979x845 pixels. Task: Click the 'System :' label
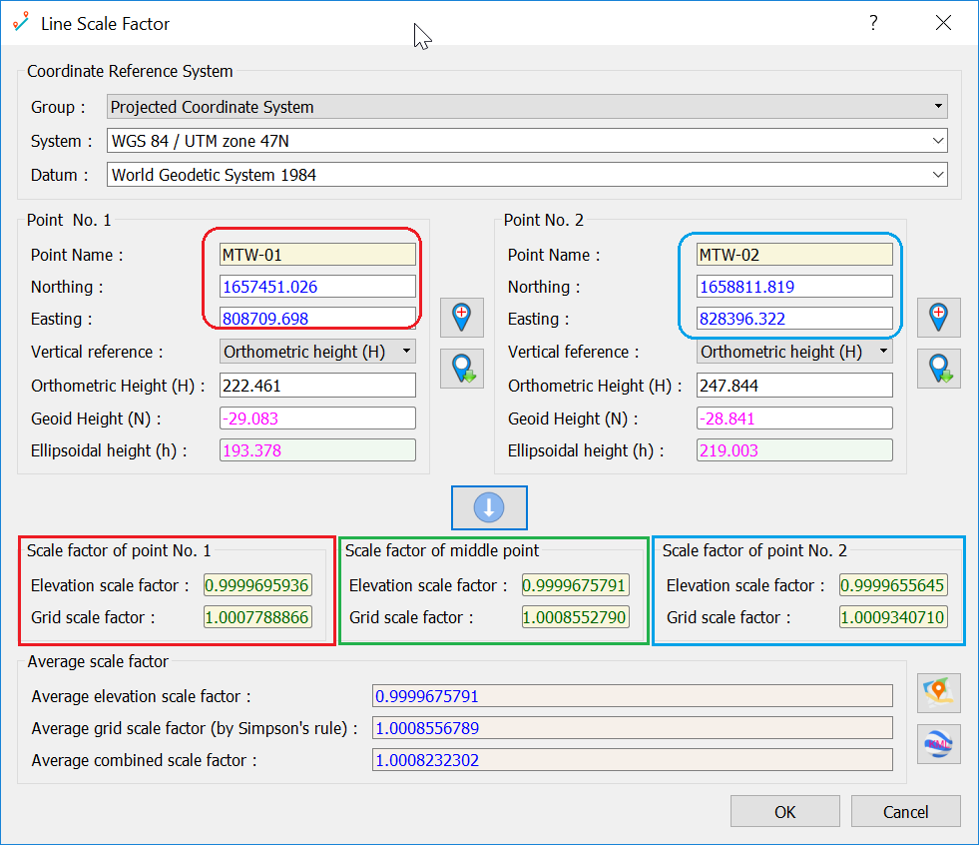coord(61,141)
